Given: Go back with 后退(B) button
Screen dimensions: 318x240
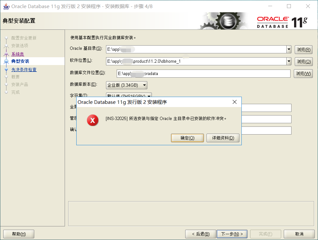Looking at the screenshot, I should (x=201, y=234).
